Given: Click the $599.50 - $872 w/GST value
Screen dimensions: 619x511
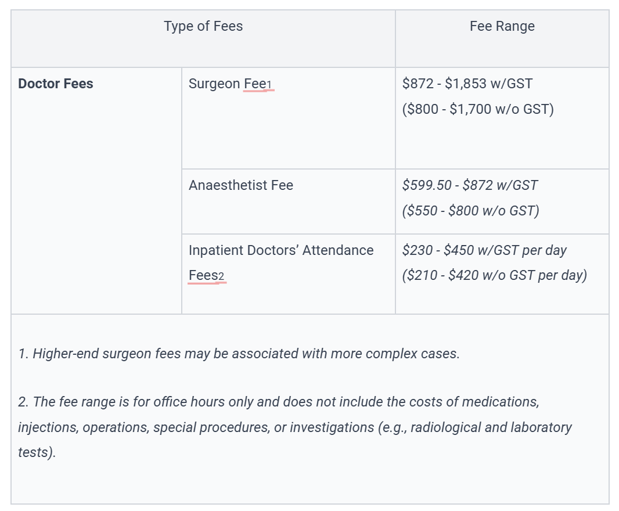Looking at the screenshot, I should click(470, 185).
